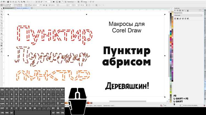Select the Rectangle tool

[x=2, y=25]
